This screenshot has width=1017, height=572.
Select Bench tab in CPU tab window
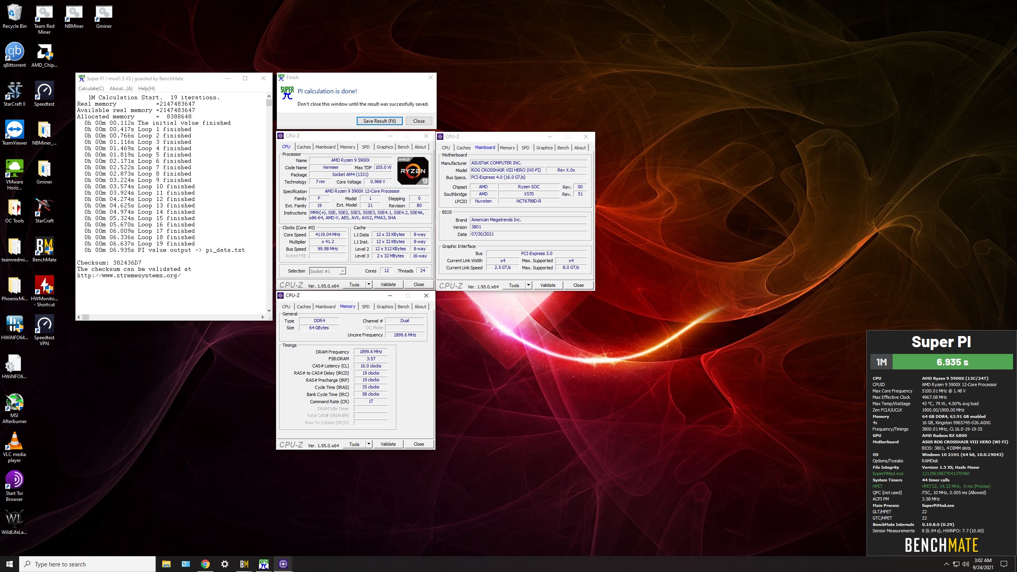click(403, 147)
